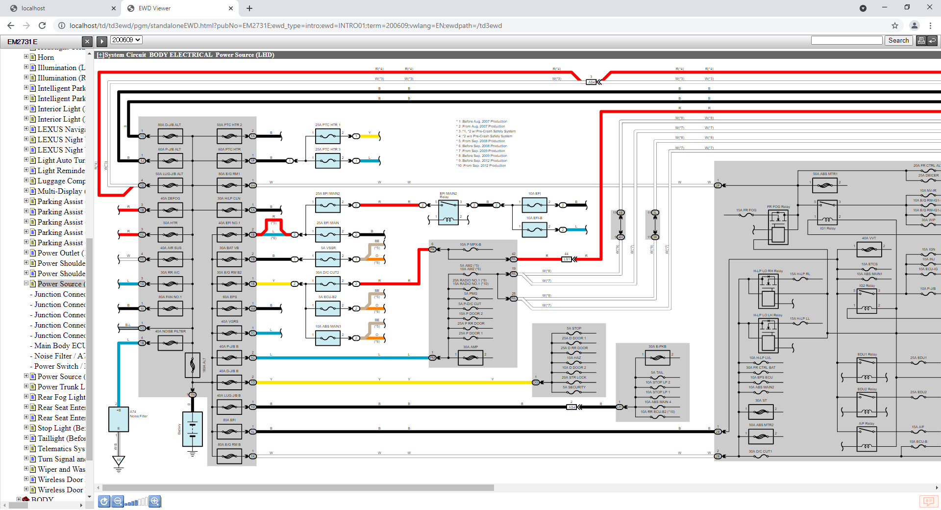Close the EM2731E navigation panel
The height and width of the screenshot is (510, 941).
click(87, 42)
